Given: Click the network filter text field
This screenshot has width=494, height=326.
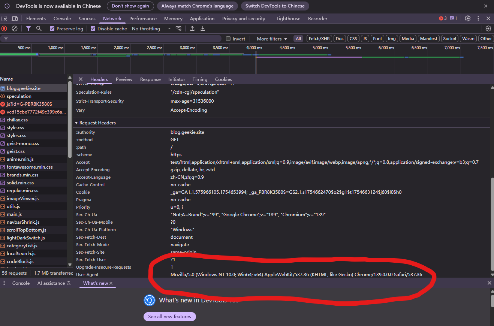Looking at the screenshot, I should click(x=112, y=39).
